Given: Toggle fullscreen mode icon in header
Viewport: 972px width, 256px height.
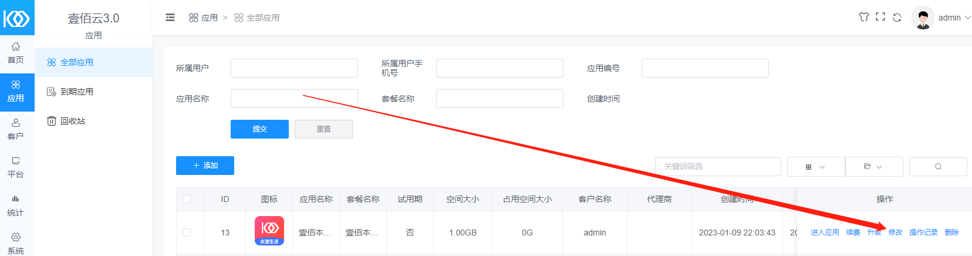Looking at the screenshot, I should (x=880, y=17).
